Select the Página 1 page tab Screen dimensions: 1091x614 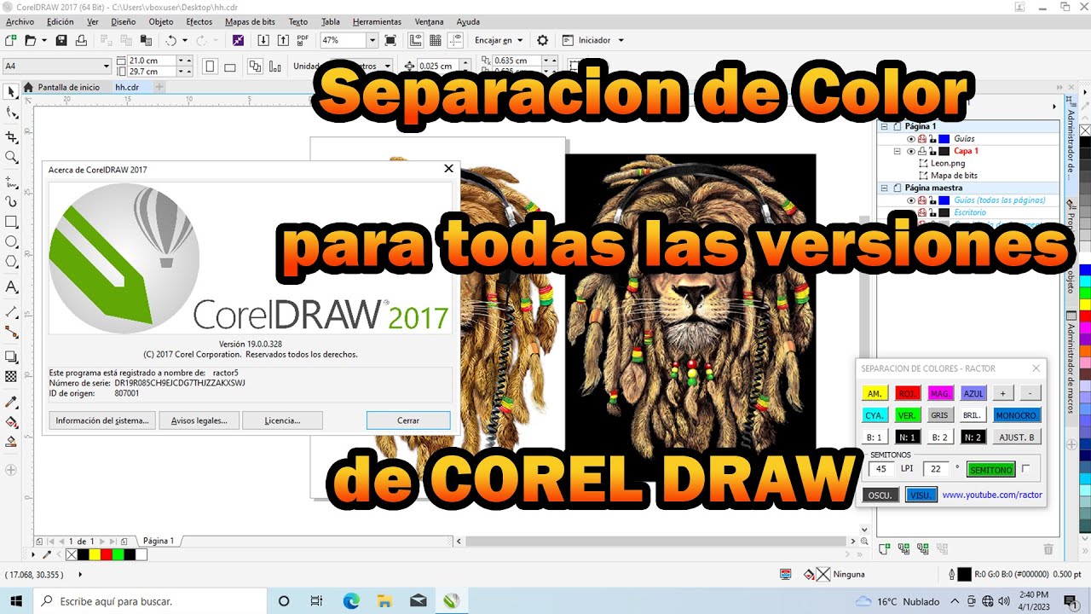click(x=159, y=541)
